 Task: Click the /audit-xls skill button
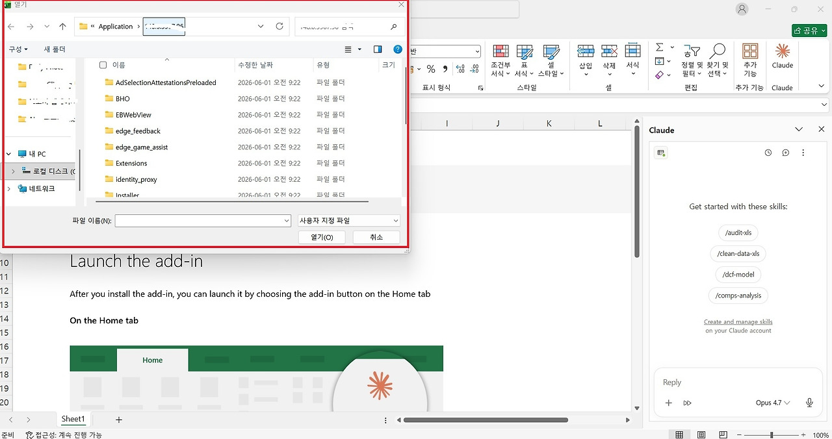pos(738,232)
